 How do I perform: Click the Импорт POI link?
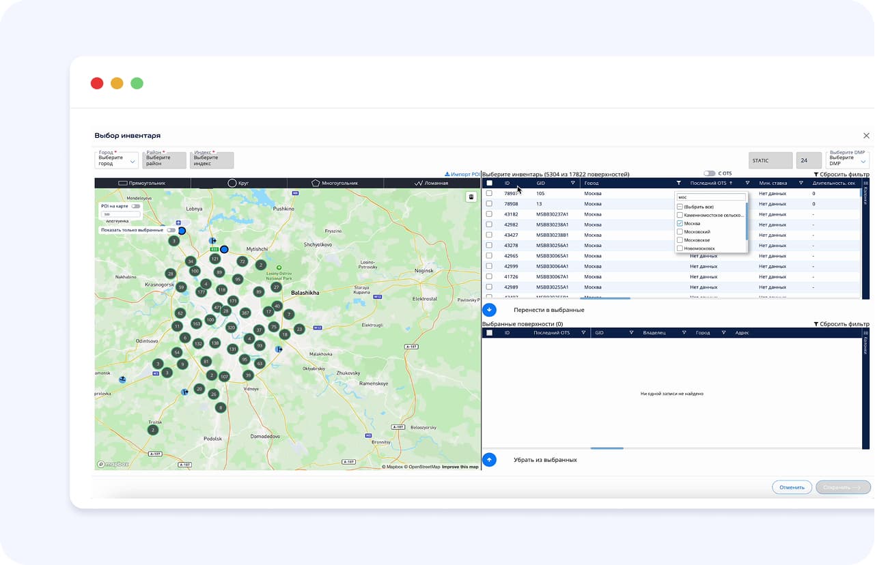(462, 174)
